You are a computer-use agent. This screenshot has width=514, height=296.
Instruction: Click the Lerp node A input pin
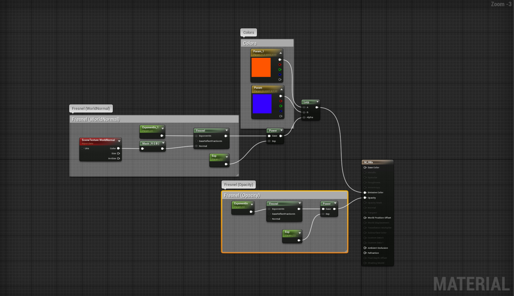304,107
